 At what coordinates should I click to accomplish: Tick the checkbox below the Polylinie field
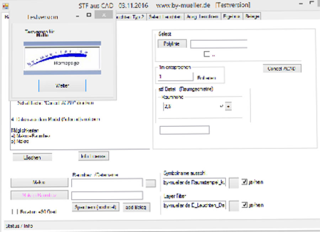click(x=207, y=54)
